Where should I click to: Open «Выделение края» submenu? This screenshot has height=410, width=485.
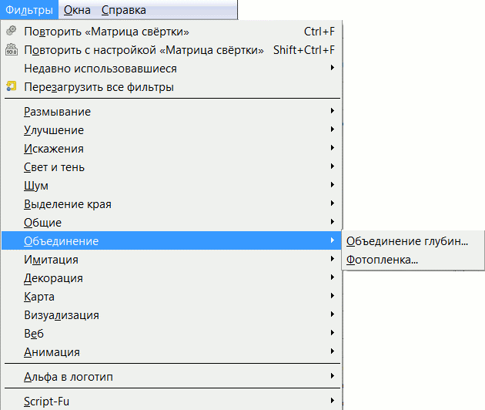[x=68, y=204]
